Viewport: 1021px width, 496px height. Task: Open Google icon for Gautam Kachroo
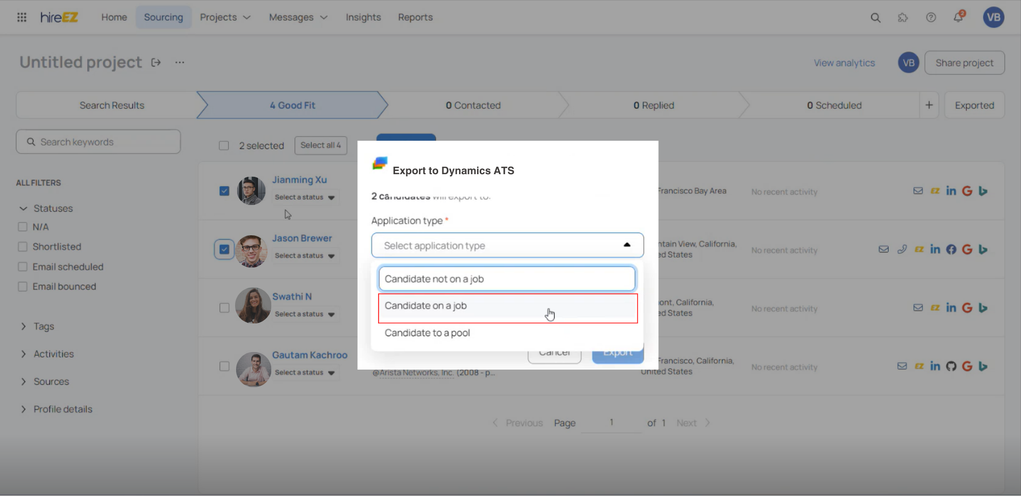click(x=967, y=366)
